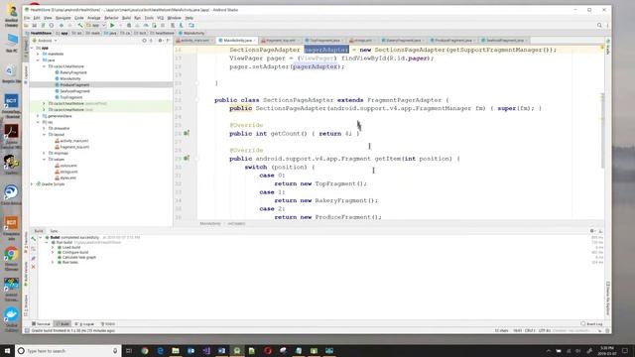Click the scroll-from-source target icon in Project panel
Image resolution: width=635 pixels, height=357 pixels.
(144, 41)
